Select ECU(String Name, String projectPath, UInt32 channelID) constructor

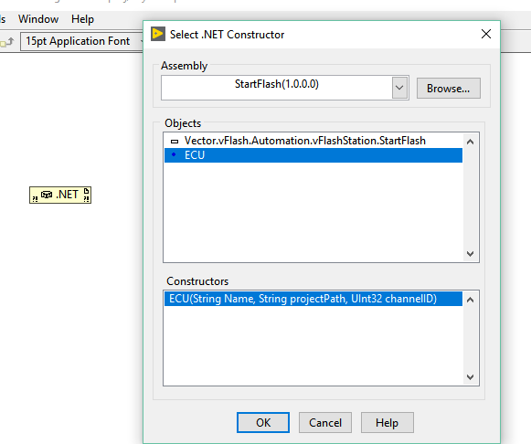pyautogui.click(x=313, y=299)
